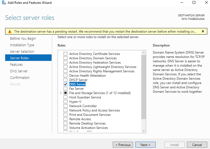Click the Cancel button
This screenshot has width=210, height=149.
197,145
